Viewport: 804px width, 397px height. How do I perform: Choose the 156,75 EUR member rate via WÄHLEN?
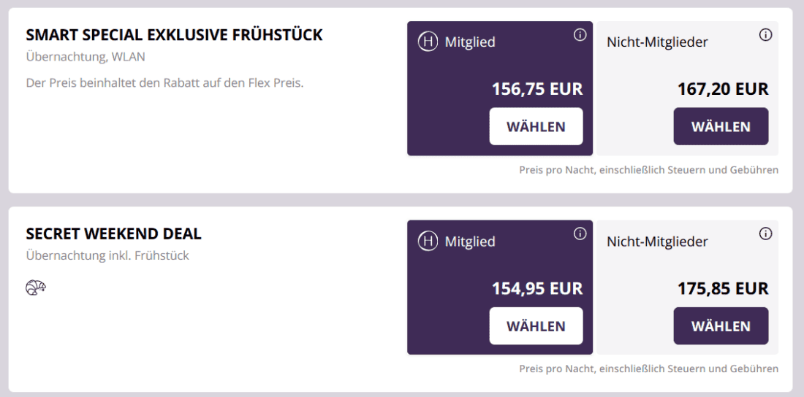point(536,126)
